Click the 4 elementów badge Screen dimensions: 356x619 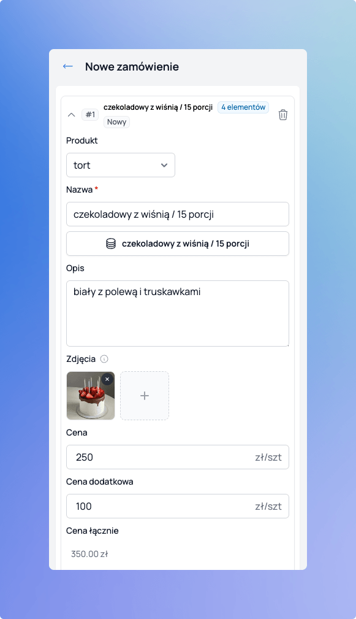[243, 107]
